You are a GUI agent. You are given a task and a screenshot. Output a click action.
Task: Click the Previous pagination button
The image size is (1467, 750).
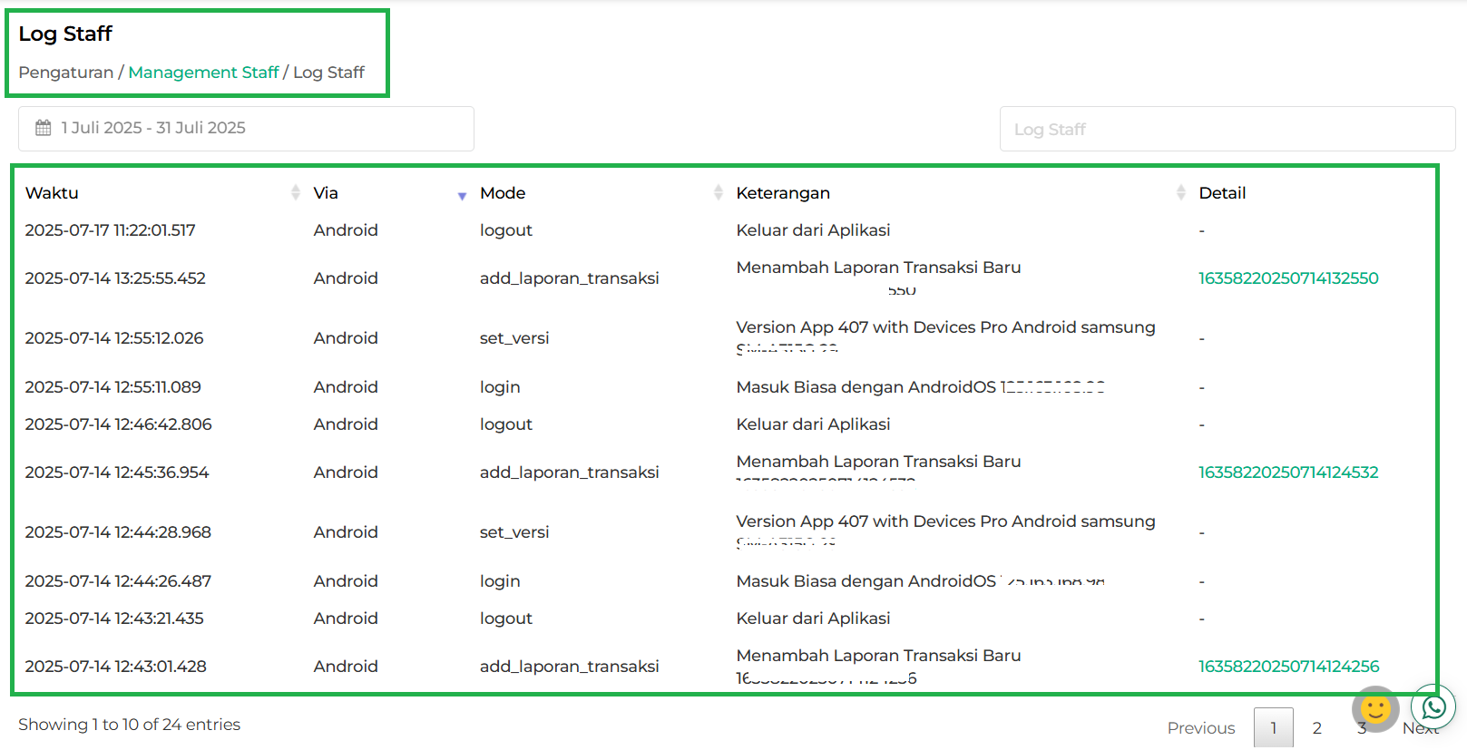pyautogui.click(x=1201, y=728)
